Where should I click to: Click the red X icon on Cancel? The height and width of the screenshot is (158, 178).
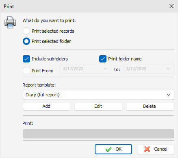point(147,149)
